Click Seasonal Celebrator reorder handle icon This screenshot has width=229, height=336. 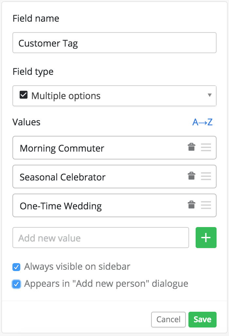point(206,176)
